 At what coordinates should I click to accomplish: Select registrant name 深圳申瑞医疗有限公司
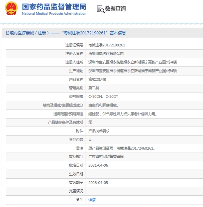106,53
